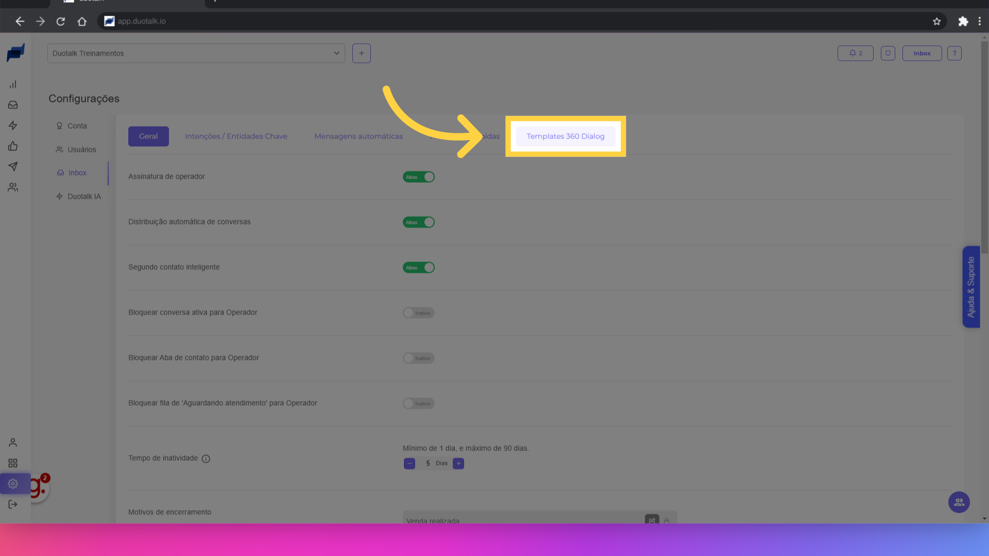This screenshot has height=556, width=989.
Task: Open the notifications bell button
Action: tap(855, 54)
